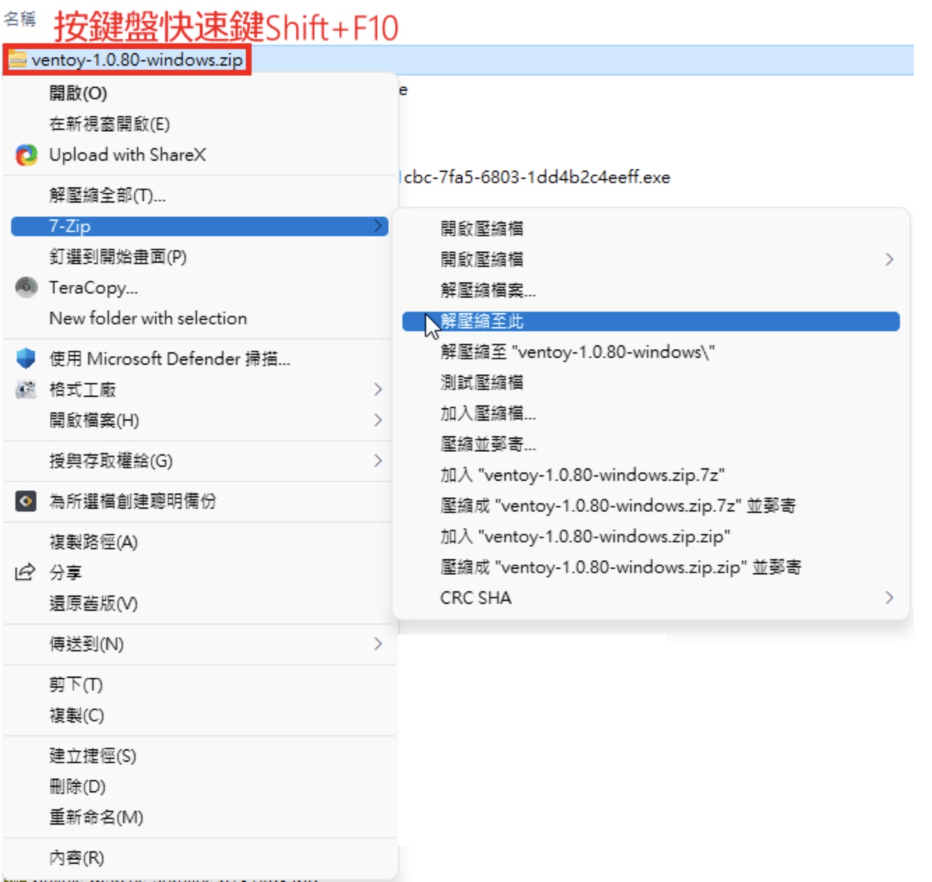Expand the 傳送到(N) submenu arrow
Viewport: 932px width, 882px height.
tap(378, 644)
